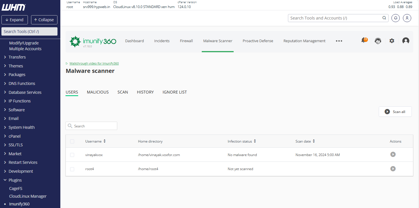Start a scan for vinayakvox via its play icon
The image size is (419, 208).
click(393, 154)
